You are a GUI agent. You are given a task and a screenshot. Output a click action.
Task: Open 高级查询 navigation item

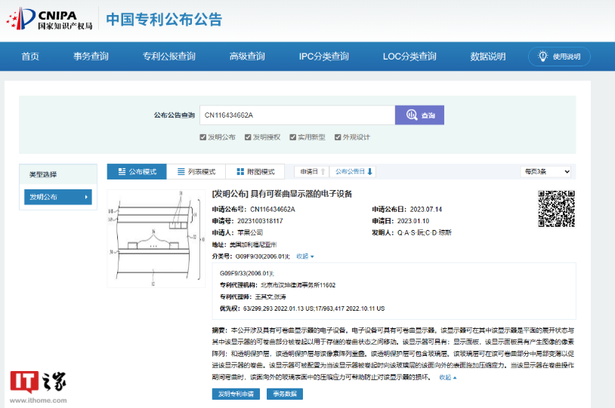[x=247, y=57]
